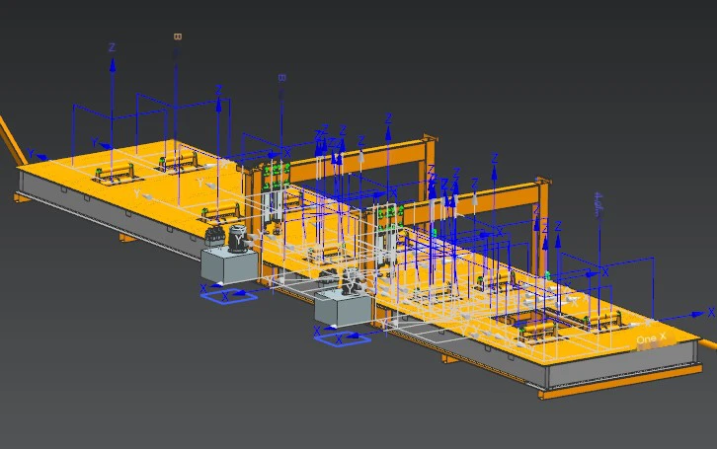Image resolution: width=717 pixels, height=449 pixels.
Task: Select the right gray hydraulic tank box
Action: coord(343,310)
